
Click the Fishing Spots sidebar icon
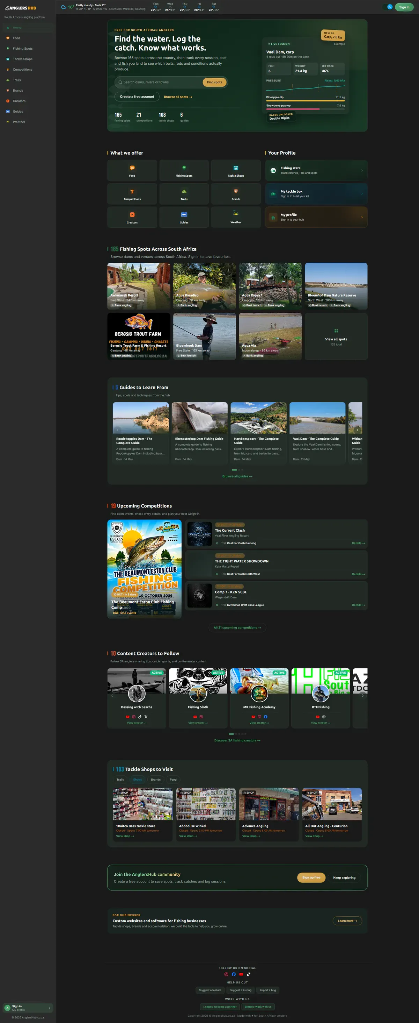(8, 49)
